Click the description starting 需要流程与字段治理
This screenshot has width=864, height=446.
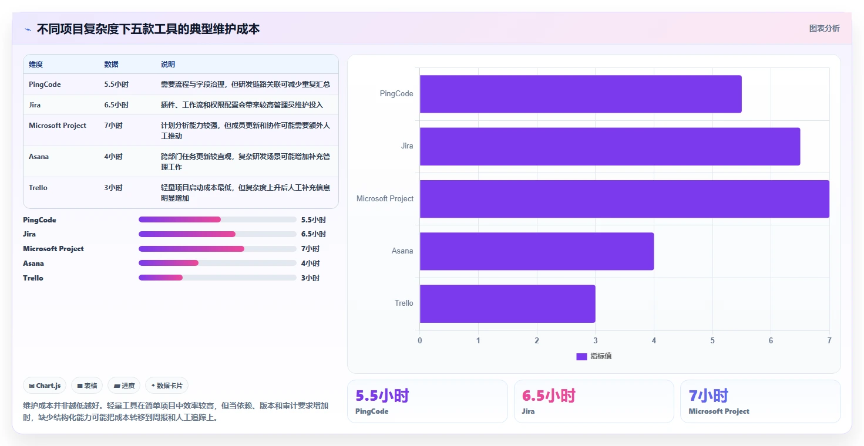pyautogui.click(x=246, y=85)
